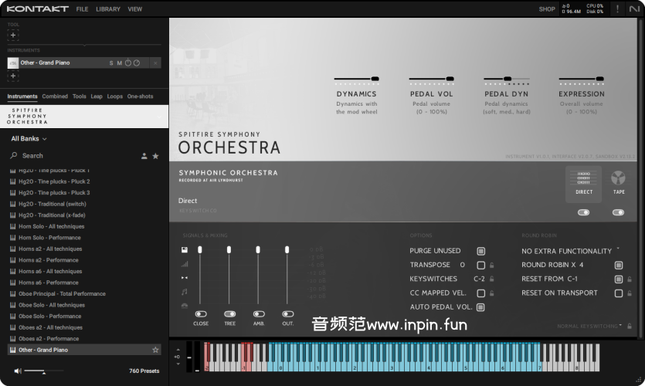This screenshot has width=645, height=386.
Task: Click the lock beside Reset From
Action: pos(630,279)
